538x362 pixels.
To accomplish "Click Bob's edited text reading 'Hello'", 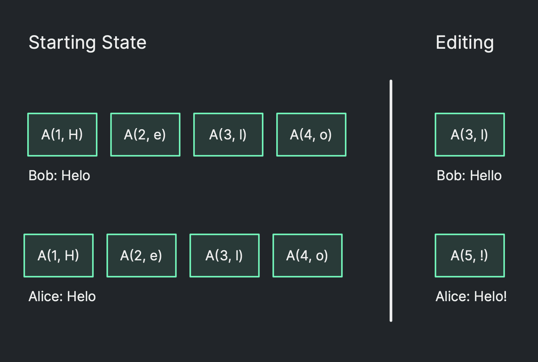I will 486,176.
